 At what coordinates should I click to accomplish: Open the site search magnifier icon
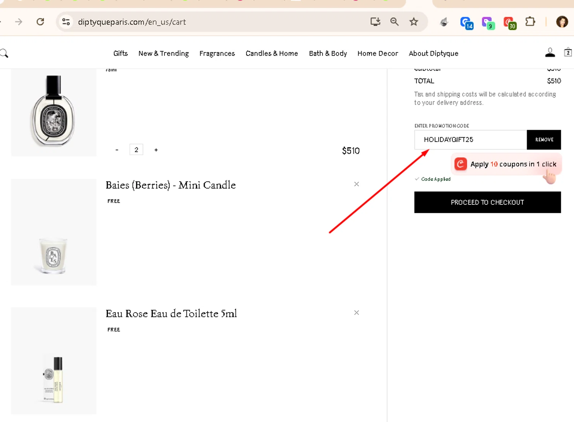pos(4,53)
